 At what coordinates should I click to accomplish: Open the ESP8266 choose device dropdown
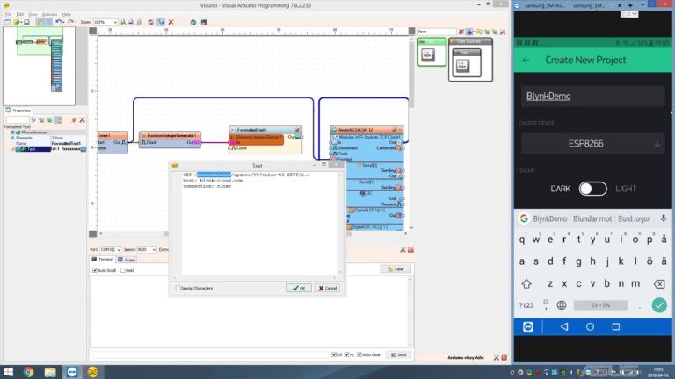[x=592, y=144]
